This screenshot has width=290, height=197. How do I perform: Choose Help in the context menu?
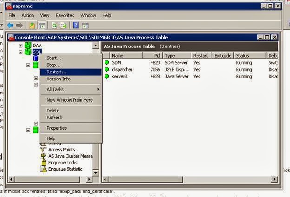pyautogui.click(x=71, y=138)
